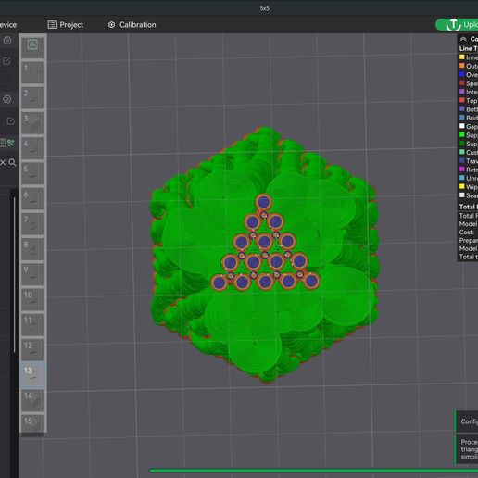
Task: Open the Calibration tab
Action: (132, 25)
